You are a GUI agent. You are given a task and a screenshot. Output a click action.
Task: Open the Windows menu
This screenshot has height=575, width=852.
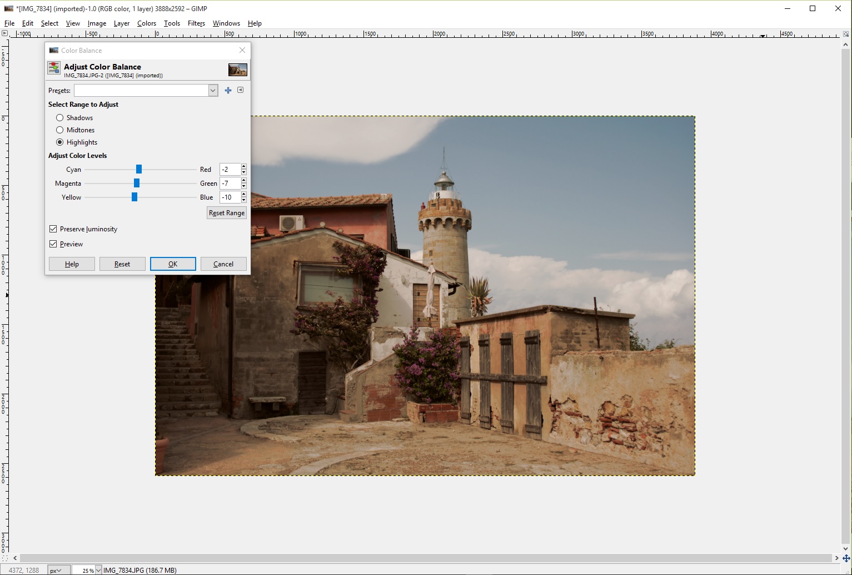(x=226, y=23)
